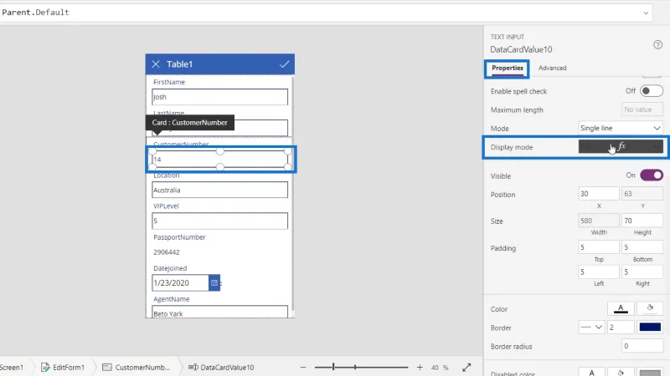
Task: Click the zoom out minus icon
Action: coord(303,367)
